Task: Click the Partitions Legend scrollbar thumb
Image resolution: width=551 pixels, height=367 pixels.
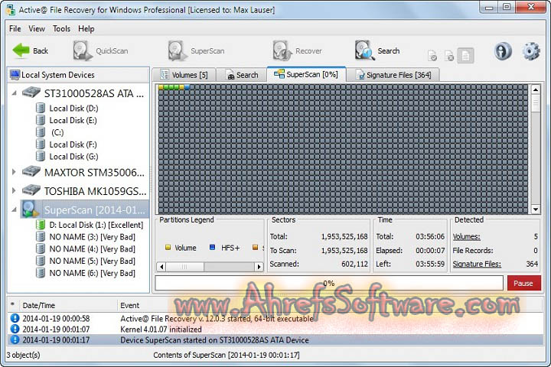Action: pos(184,267)
